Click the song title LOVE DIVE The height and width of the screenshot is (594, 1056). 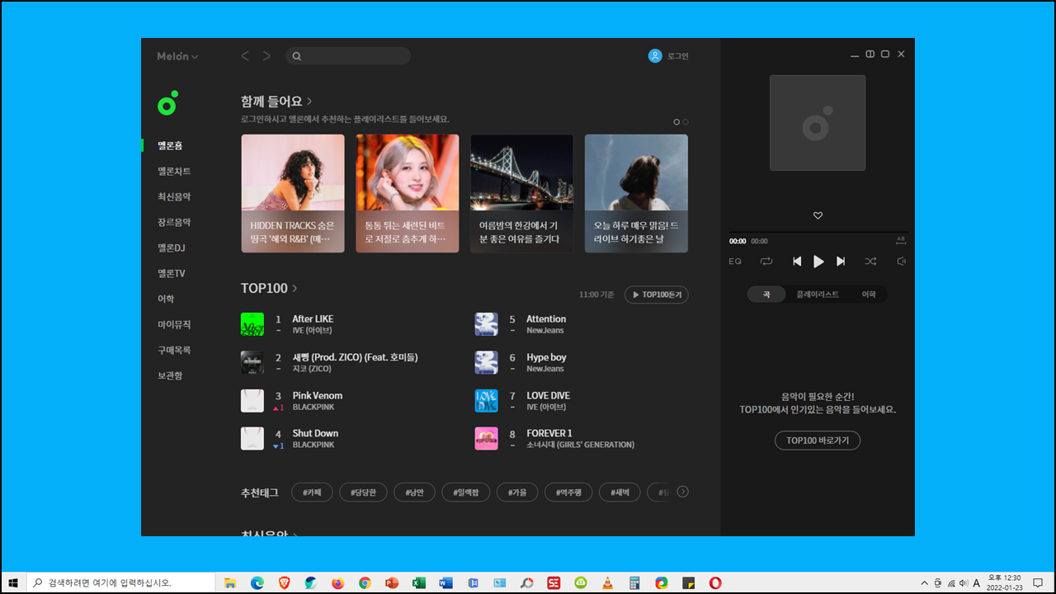(x=549, y=395)
